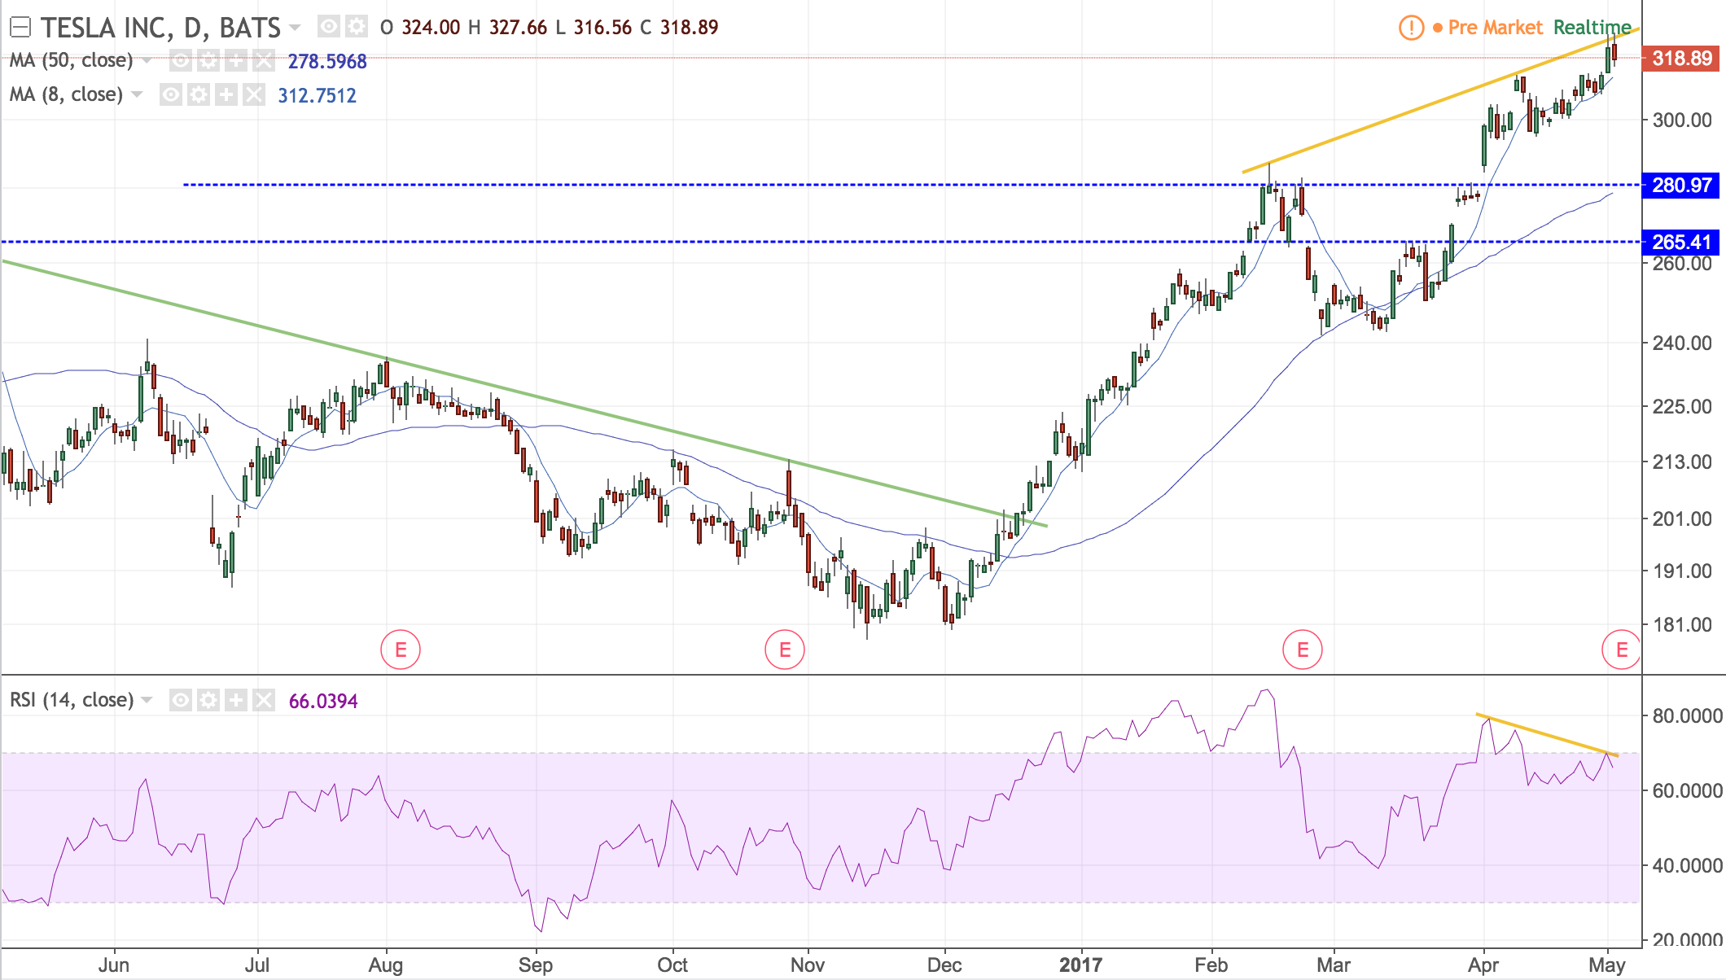This screenshot has height=980, width=1726.
Task: Click the Realtime status label
Action: [1592, 28]
